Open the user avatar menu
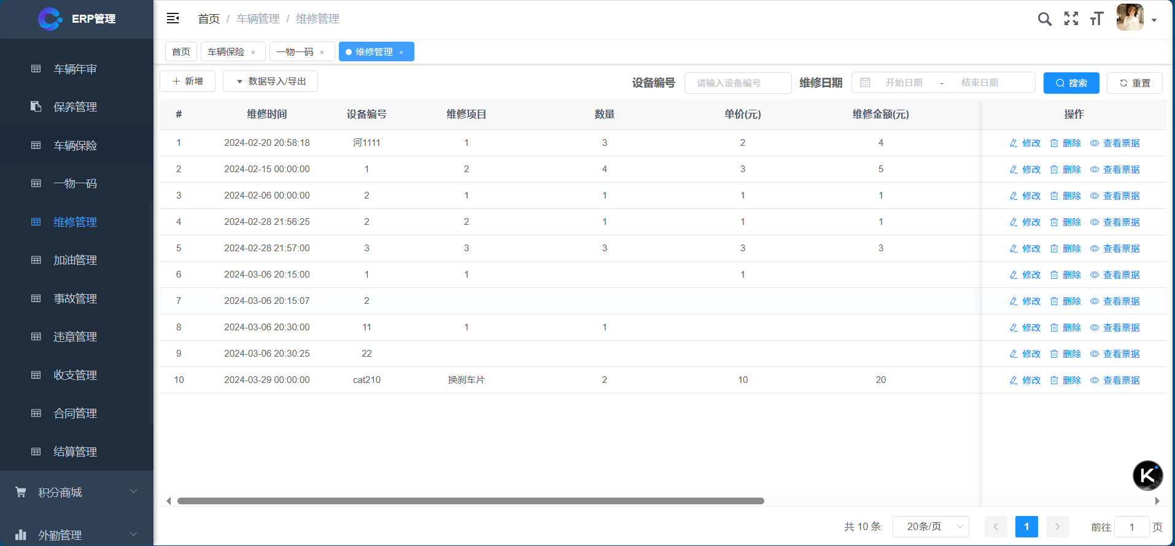Screen dimensions: 1175x546 pyautogui.click(x=1130, y=17)
